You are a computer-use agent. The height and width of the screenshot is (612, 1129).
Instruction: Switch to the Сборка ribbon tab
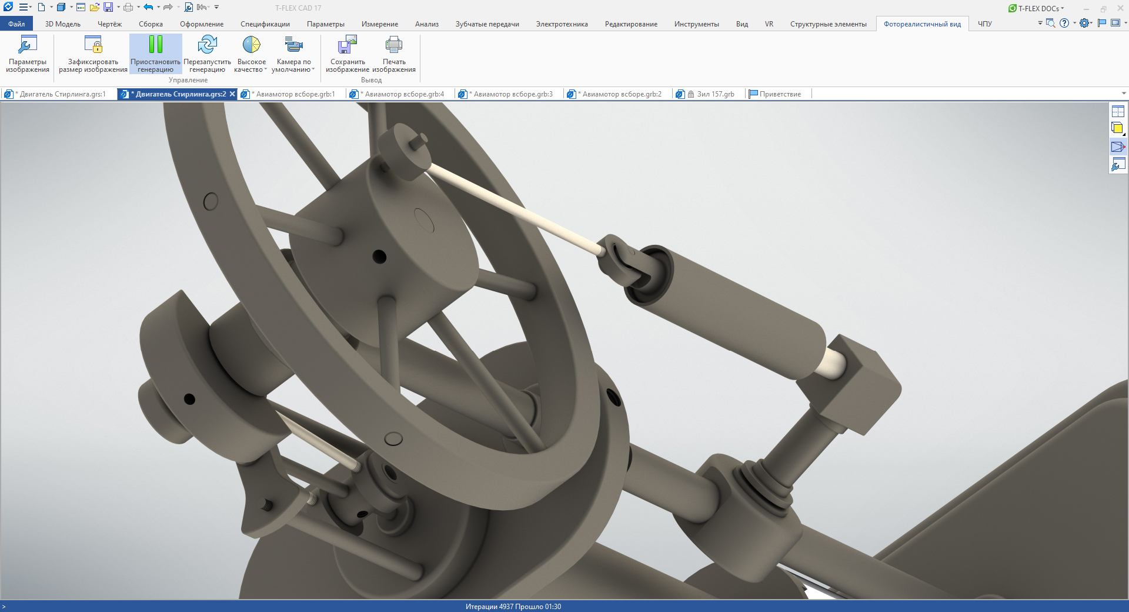151,24
